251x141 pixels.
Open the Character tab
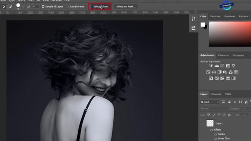223,55
